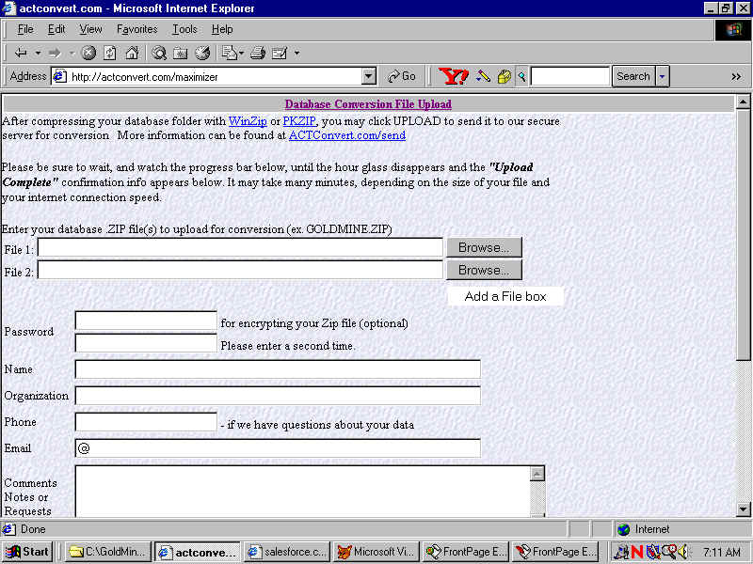This screenshot has height=564, width=753.
Task: Go to the Home page icon
Action: coord(132,53)
